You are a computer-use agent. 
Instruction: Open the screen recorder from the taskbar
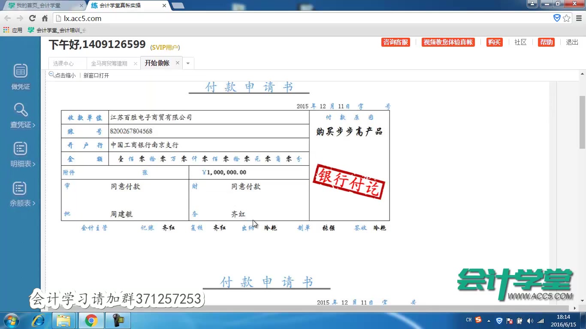tap(118, 320)
